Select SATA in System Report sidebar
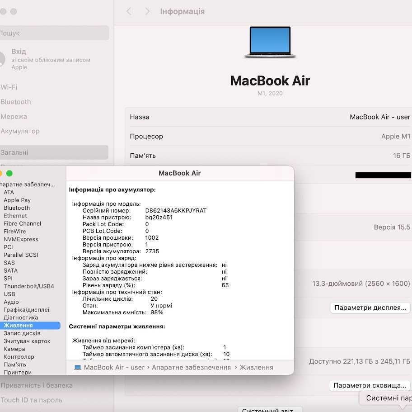Image resolution: width=412 pixels, height=412 pixels. (x=10, y=270)
